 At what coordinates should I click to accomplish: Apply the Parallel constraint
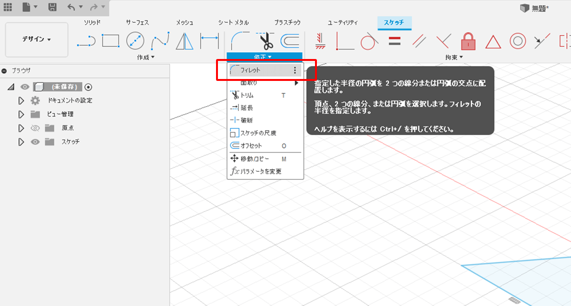(x=419, y=41)
